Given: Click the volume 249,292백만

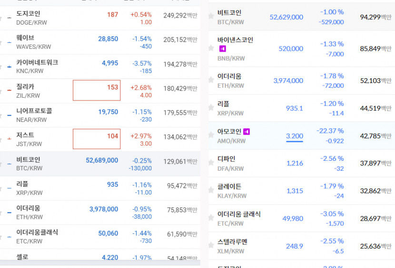Looking at the screenshot, I should [180, 16].
